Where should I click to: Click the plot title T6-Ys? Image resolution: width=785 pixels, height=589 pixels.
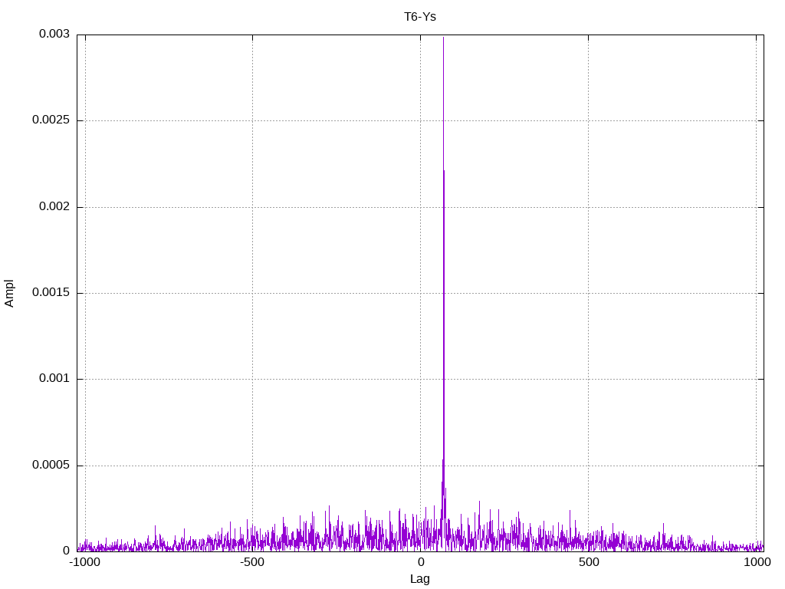[x=419, y=16]
